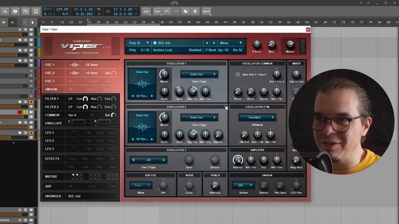Open the ENVELOPE section tab
Image resolution: width=399 pixels, height=224 pixels.
54,123
